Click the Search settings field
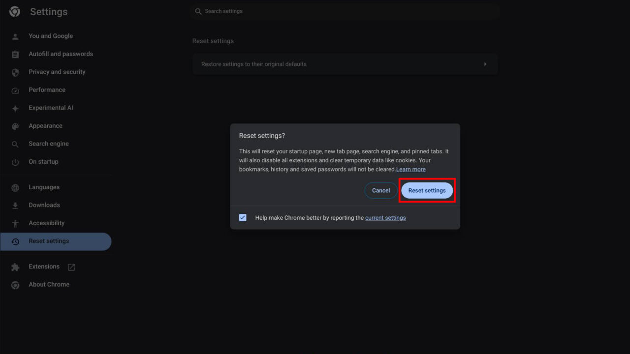 pyautogui.click(x=345, y=11)
